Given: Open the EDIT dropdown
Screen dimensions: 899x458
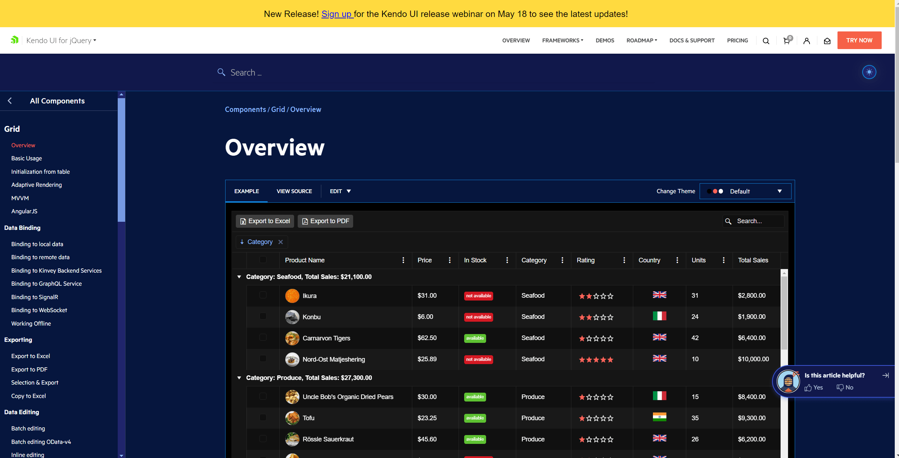Looking at the screenshot, I should click(340, 191).
